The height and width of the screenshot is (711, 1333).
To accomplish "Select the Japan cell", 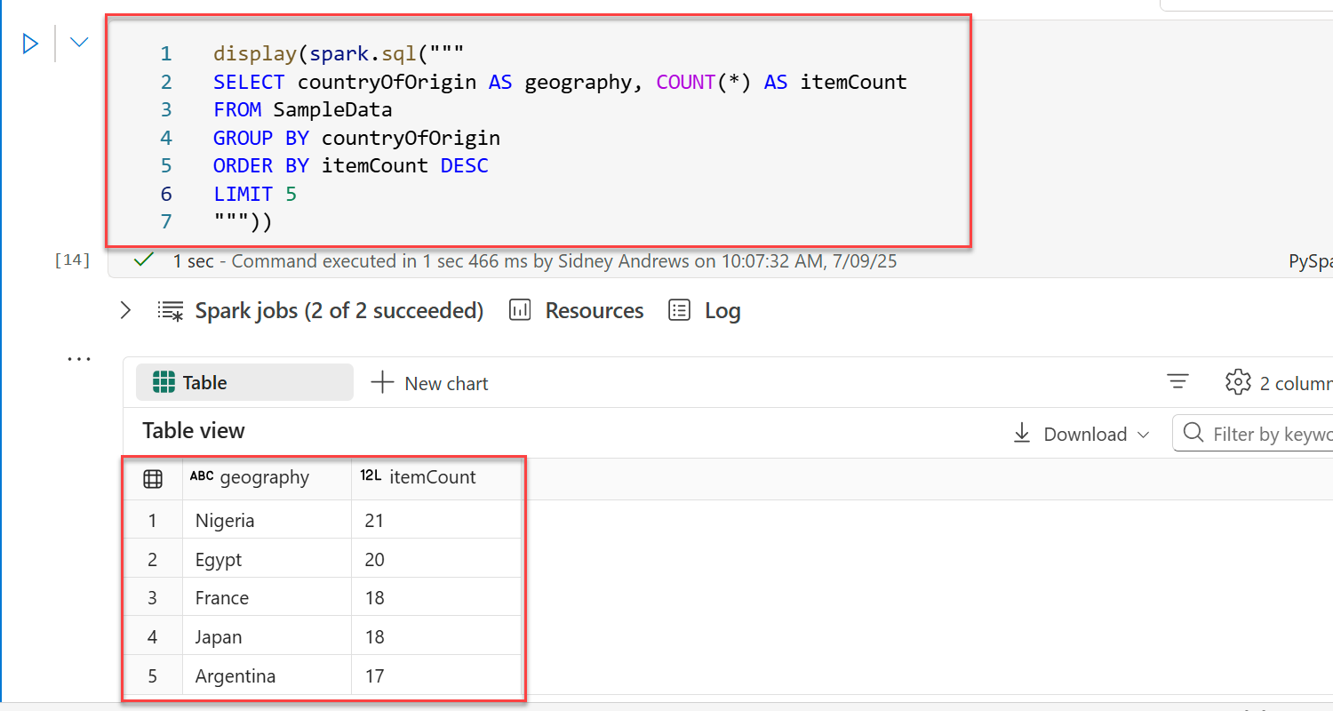I will click(x=267, y=636).
